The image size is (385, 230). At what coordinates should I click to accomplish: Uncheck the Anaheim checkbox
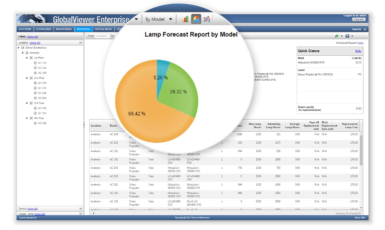[27, 53]
